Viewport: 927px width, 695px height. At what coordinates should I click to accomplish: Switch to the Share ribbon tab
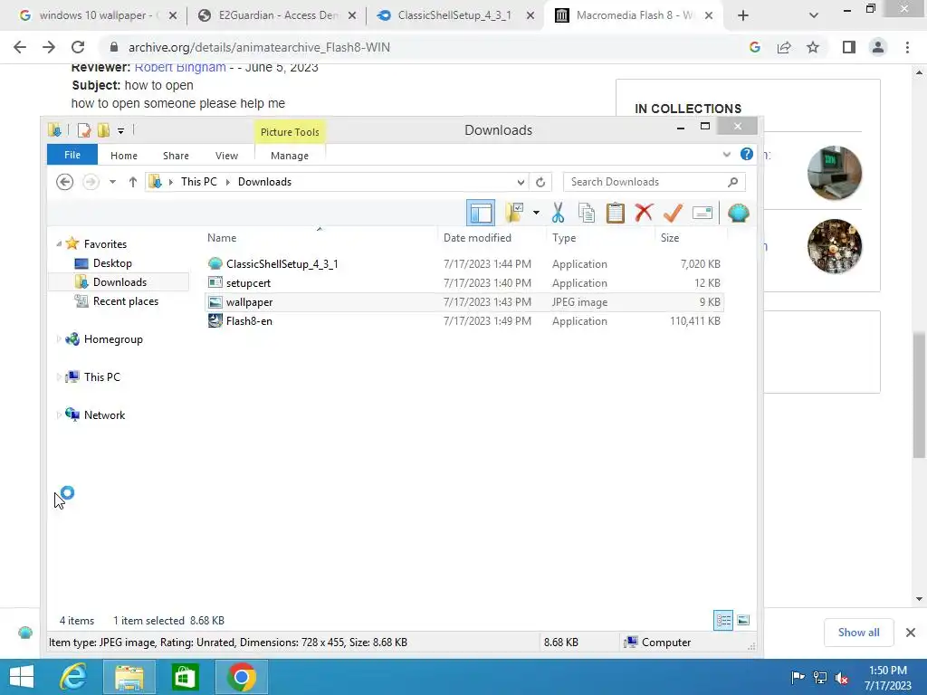pos(176,156)
